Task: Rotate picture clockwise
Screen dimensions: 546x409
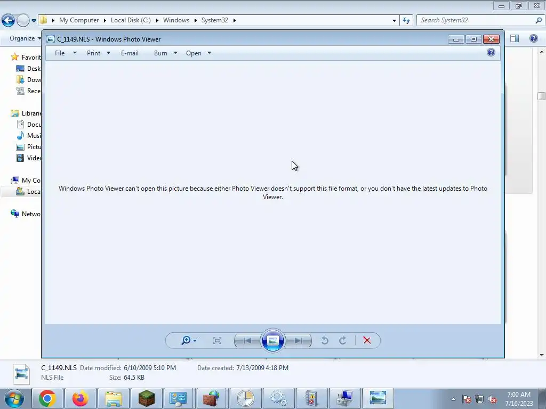Action: coord(343,340)
